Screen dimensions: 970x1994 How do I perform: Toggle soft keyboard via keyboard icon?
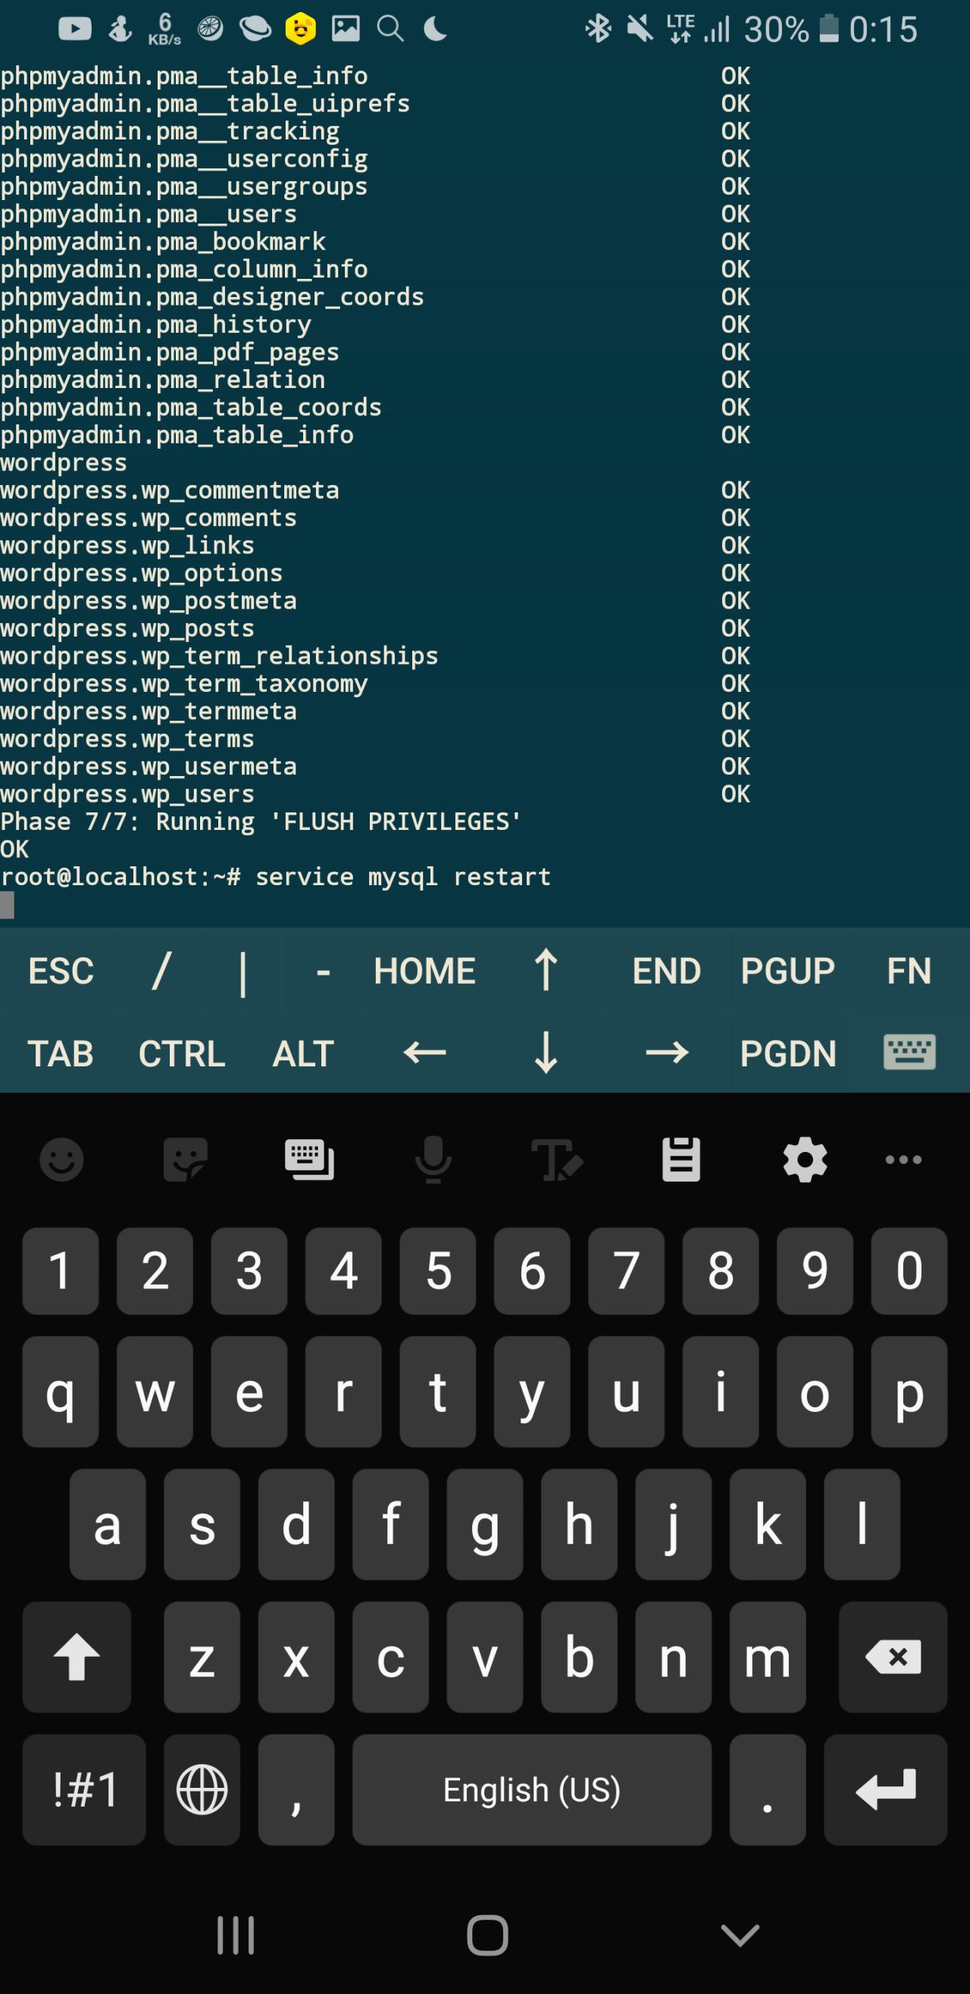pyautogui.click(x=909, y=1053)
